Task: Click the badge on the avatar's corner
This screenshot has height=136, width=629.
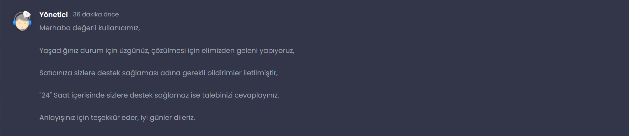Action: point(27,14)
